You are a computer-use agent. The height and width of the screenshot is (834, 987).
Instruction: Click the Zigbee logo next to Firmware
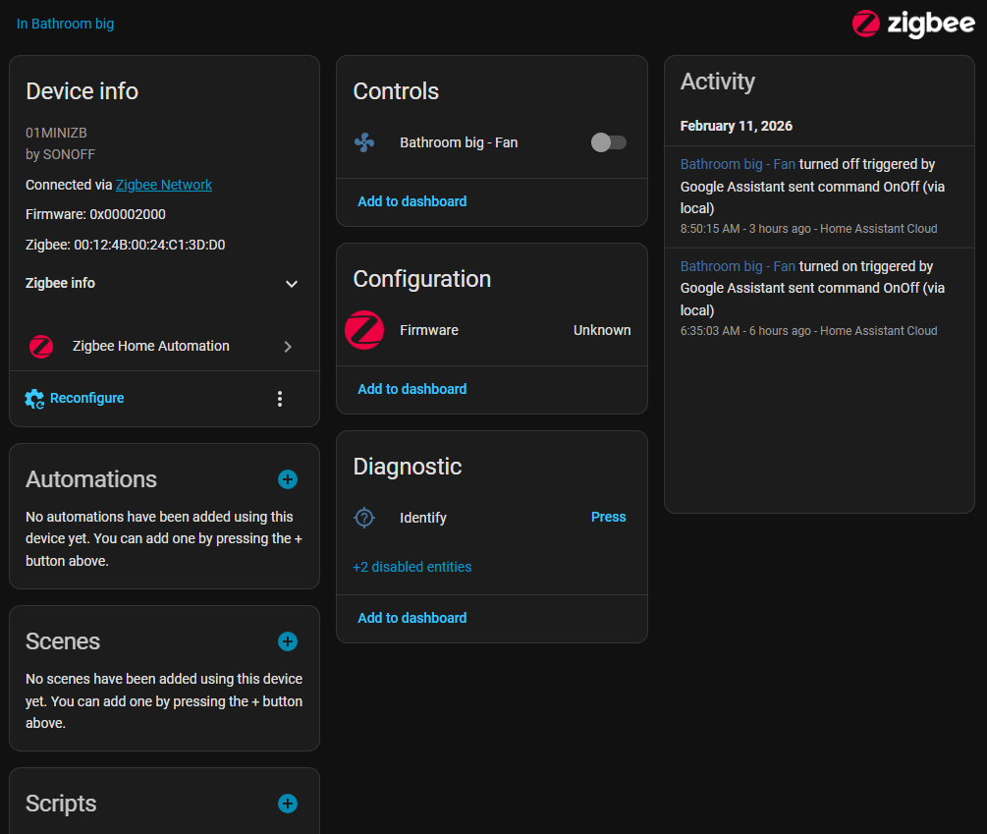pos(364,330)
